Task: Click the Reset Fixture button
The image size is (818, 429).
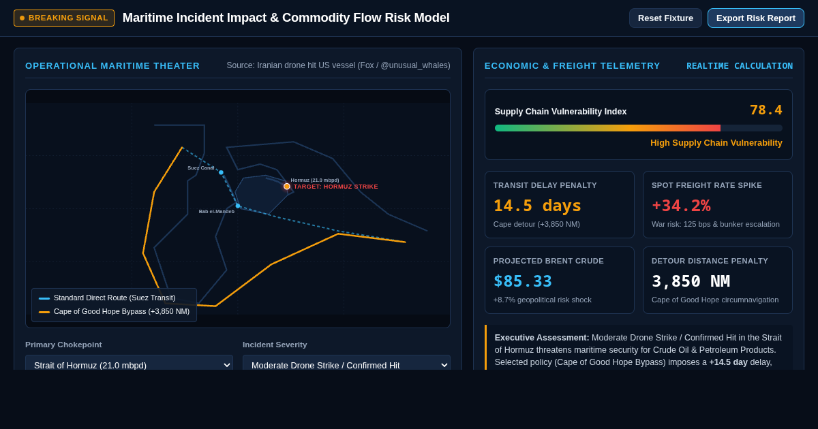Action: coord(665,18)
